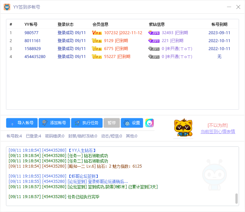The width and height of the screenshot is (245, 212).
Task: Click the YY app logo icon in title bar
Action: coord(7,7)
